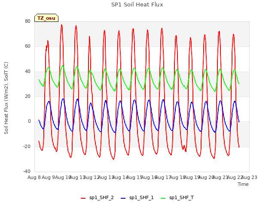
Task: Click the red sp1_SHF_2 legend swatch
Action: click(x=83, y=198)
